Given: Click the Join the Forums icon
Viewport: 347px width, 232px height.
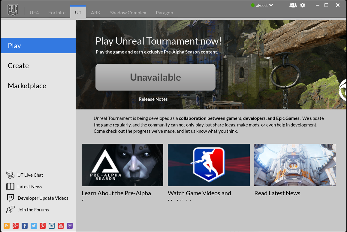Looking at the screenshot, I should point(11,210).
